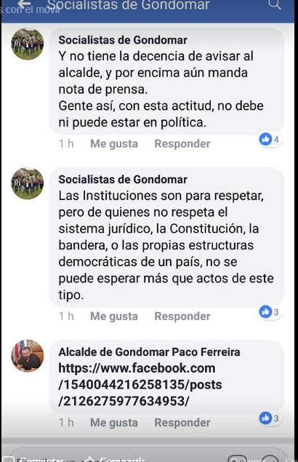View likes on the 'decencia de avisar' comment
Viewport: 298px width, 462px height.
click(x=269, y=139)
